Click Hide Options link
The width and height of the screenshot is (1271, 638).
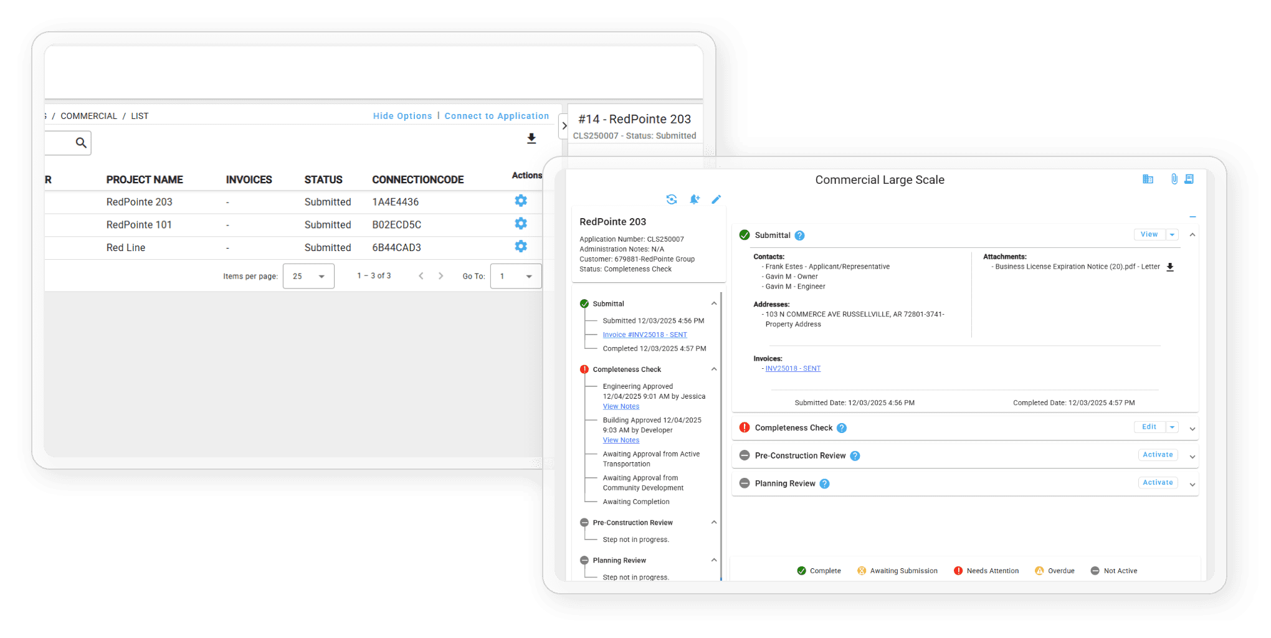(x=402, y=116)
